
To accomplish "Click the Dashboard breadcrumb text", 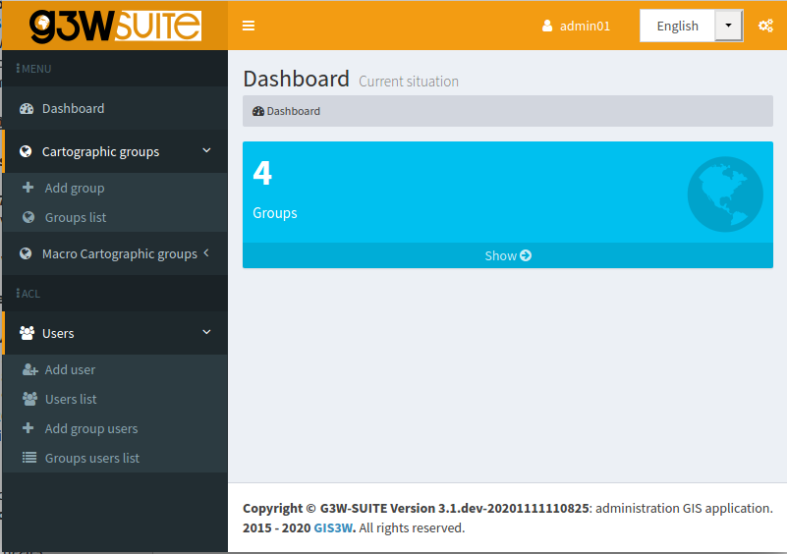I will (293, 111).
